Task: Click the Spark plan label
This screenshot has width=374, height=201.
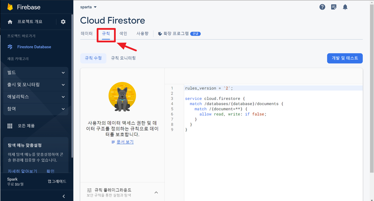Action: (12, 179)
